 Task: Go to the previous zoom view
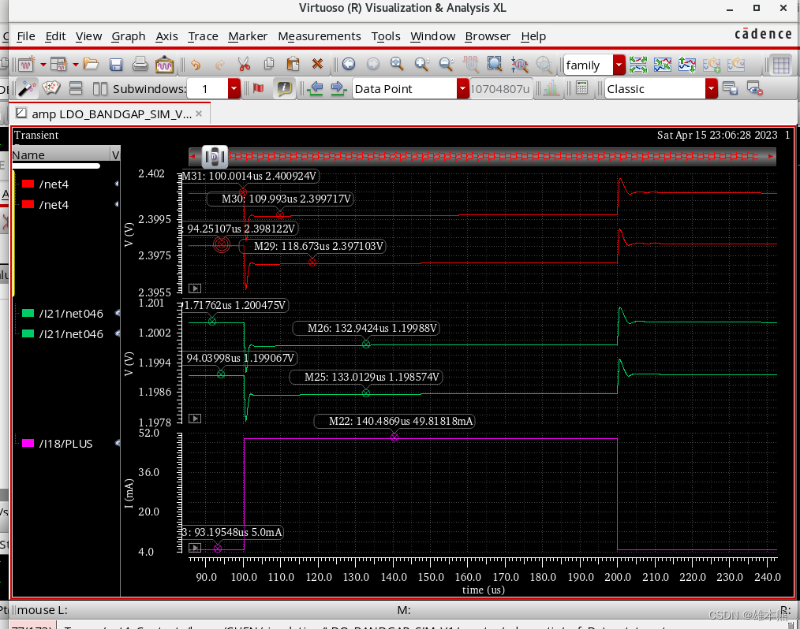pos(349,64)
